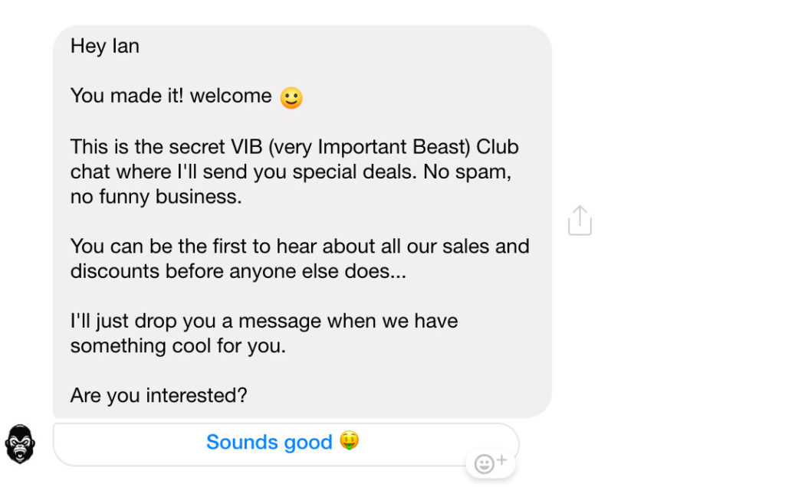This screenshot has width=785, height=487.
Task: Add an emoji reaction to message
Action: pos(491,463)
